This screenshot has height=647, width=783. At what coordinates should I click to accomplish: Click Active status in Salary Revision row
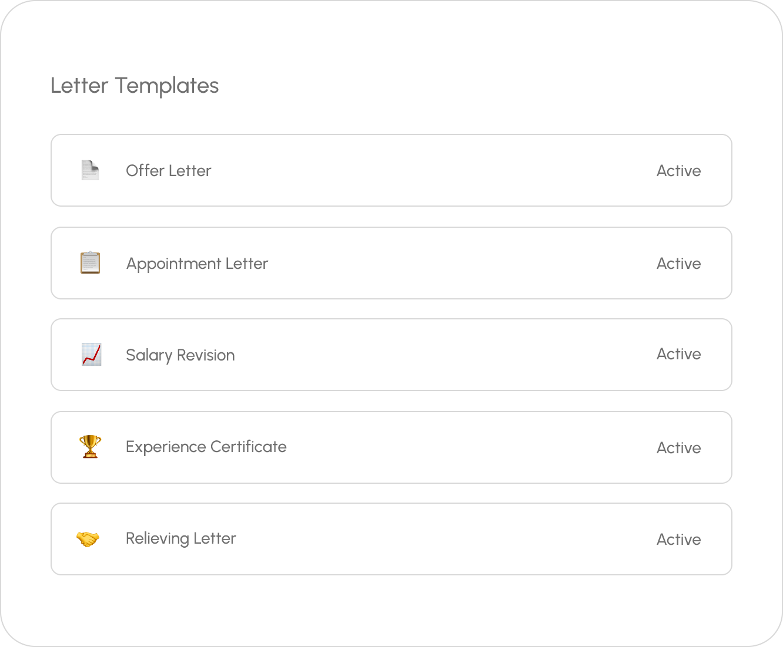tap(678, 354)
